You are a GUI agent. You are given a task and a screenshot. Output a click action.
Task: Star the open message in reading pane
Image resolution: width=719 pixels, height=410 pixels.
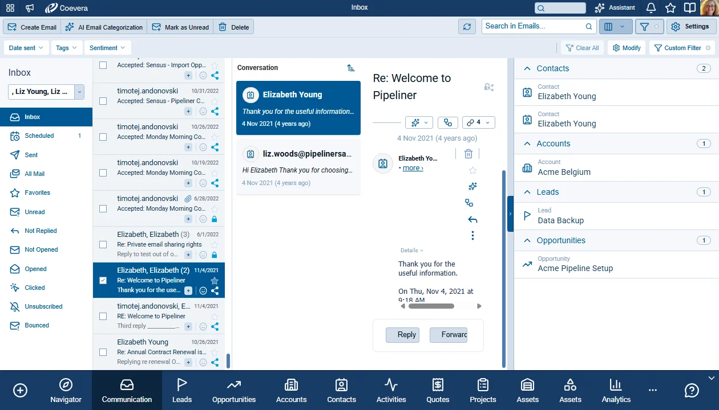[472, 170]
